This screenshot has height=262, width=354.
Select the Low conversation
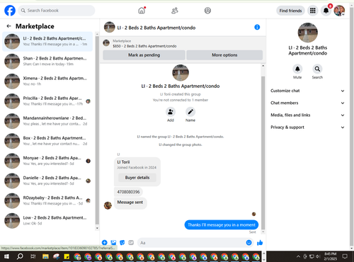[47, 220]
